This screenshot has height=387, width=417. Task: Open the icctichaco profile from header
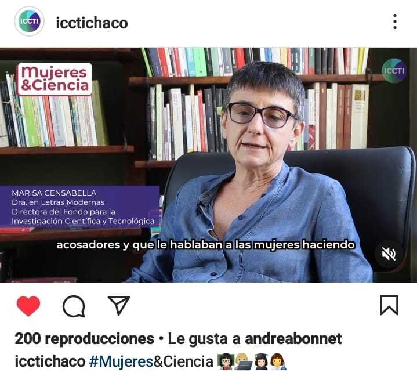92,23
